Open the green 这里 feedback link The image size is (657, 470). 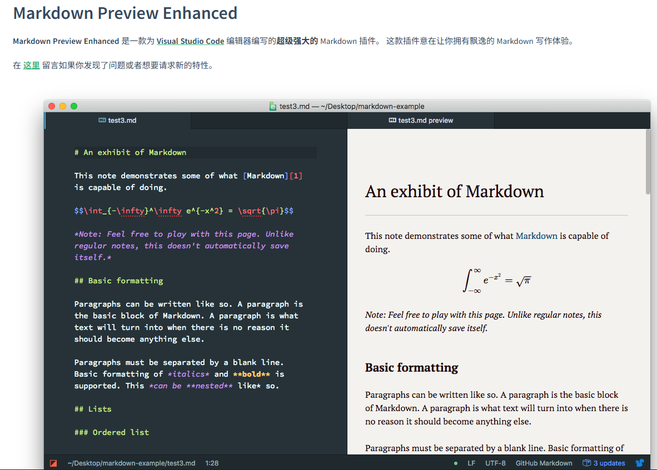click(x=32, y=66)
